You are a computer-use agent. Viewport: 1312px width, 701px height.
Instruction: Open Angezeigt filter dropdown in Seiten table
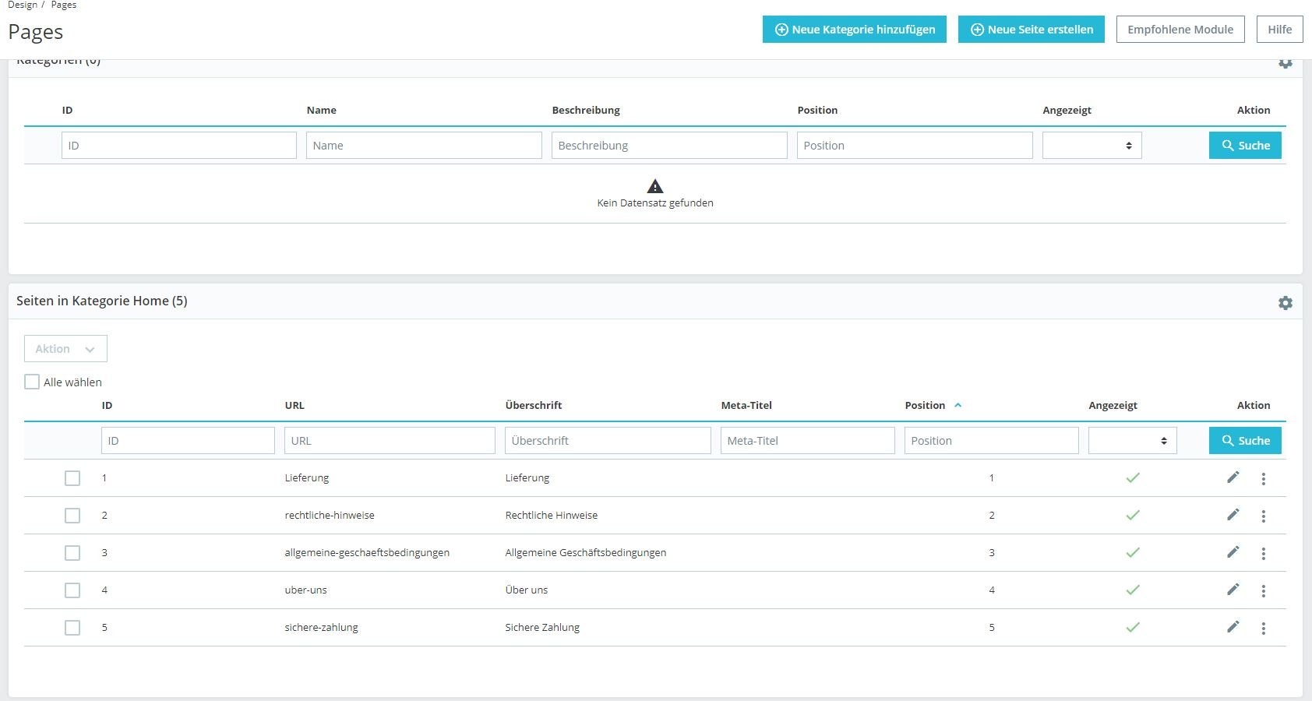[x=1133, y=441]
